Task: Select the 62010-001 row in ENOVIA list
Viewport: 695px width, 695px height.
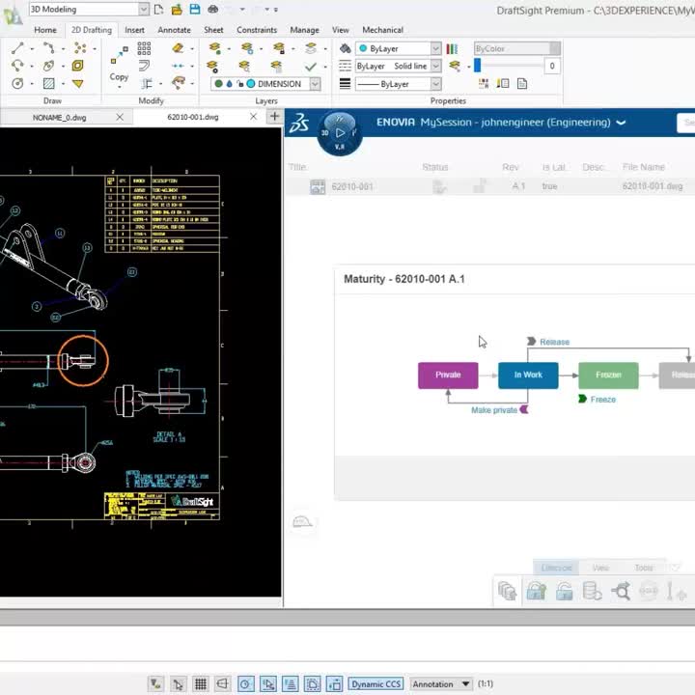Action: click(x=489, y=186)
